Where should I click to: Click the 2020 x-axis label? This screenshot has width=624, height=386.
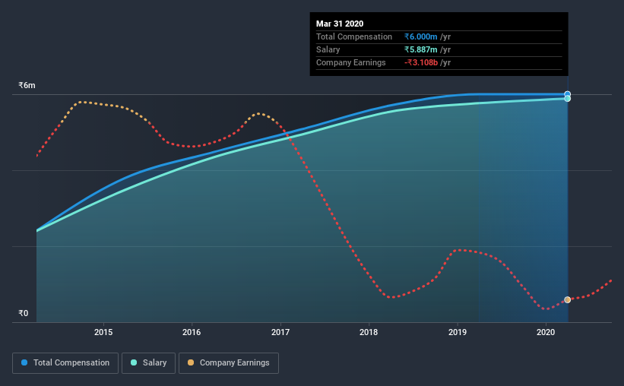coord(546,332)
